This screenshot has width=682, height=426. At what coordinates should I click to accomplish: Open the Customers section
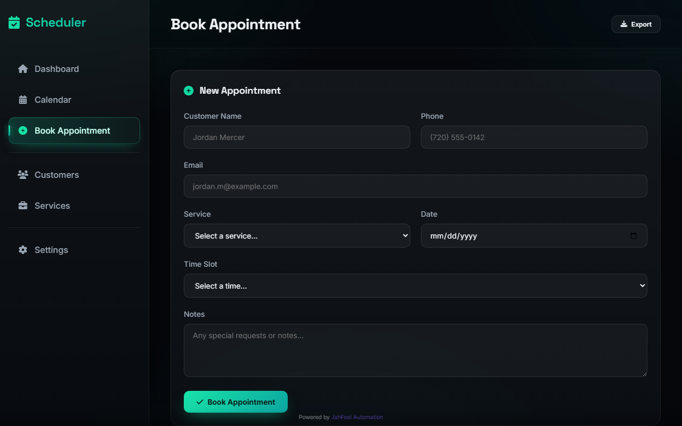(75, 175)
